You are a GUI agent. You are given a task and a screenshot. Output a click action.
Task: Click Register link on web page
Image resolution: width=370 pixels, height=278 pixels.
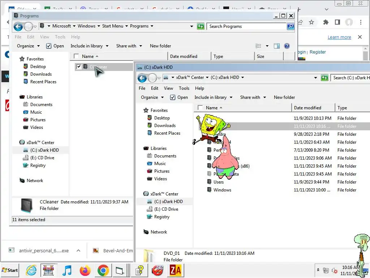[317, 52]
